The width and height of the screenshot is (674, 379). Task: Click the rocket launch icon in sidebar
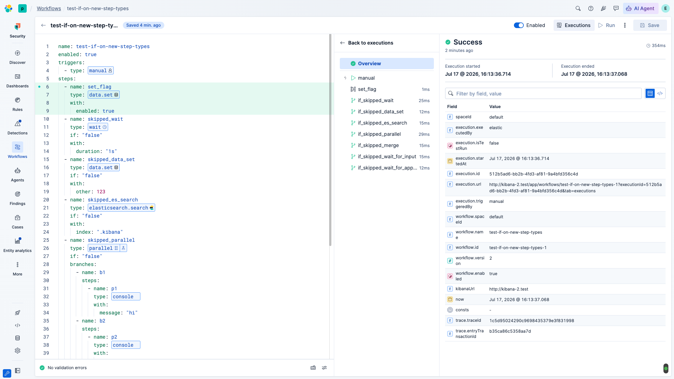[x=18, y=313]
